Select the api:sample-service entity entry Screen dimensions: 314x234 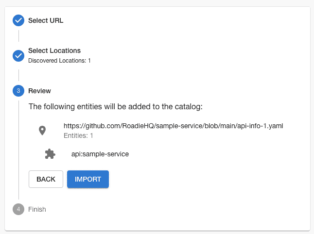(x=100, y=154)
